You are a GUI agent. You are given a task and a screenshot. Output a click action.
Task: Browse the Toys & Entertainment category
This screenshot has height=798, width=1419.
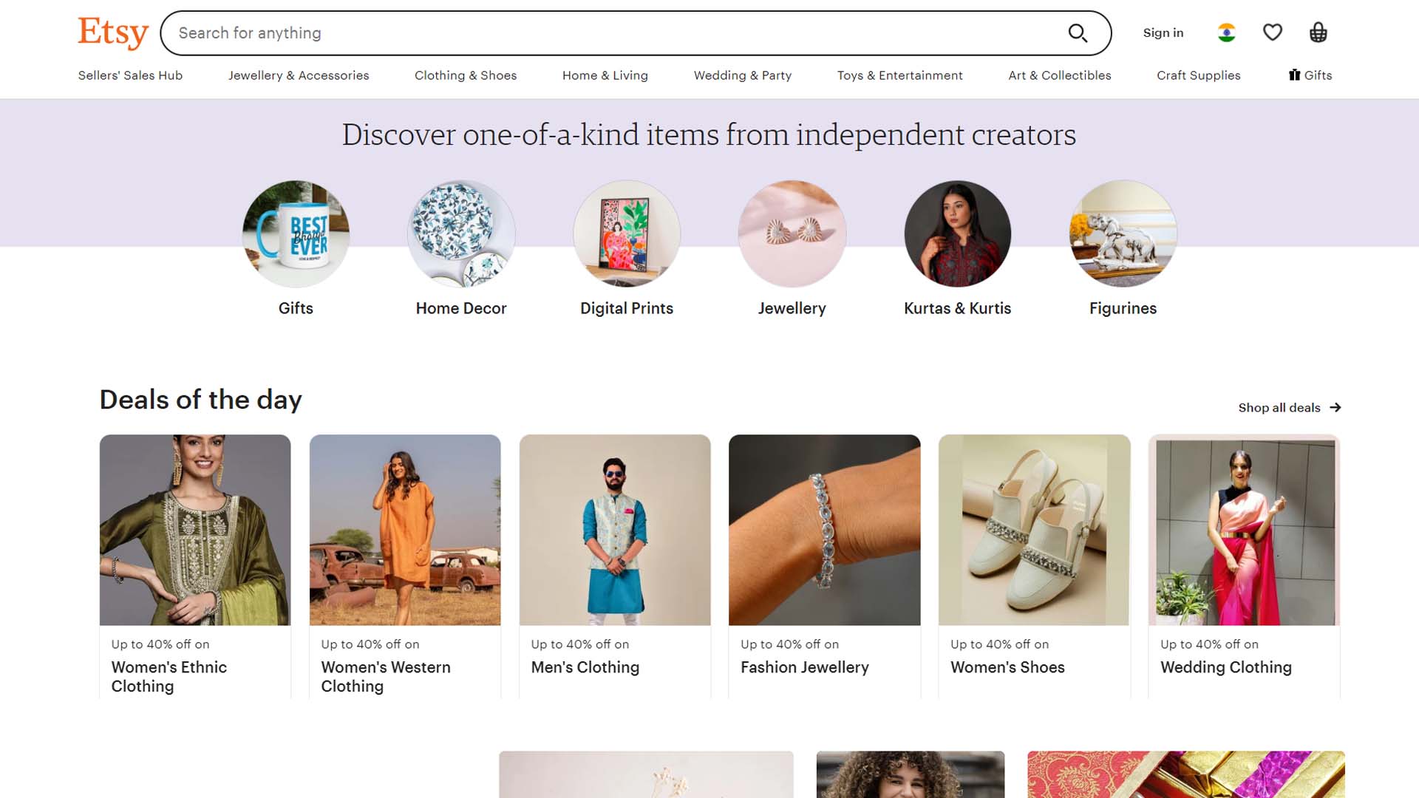(x=899, y=75)
